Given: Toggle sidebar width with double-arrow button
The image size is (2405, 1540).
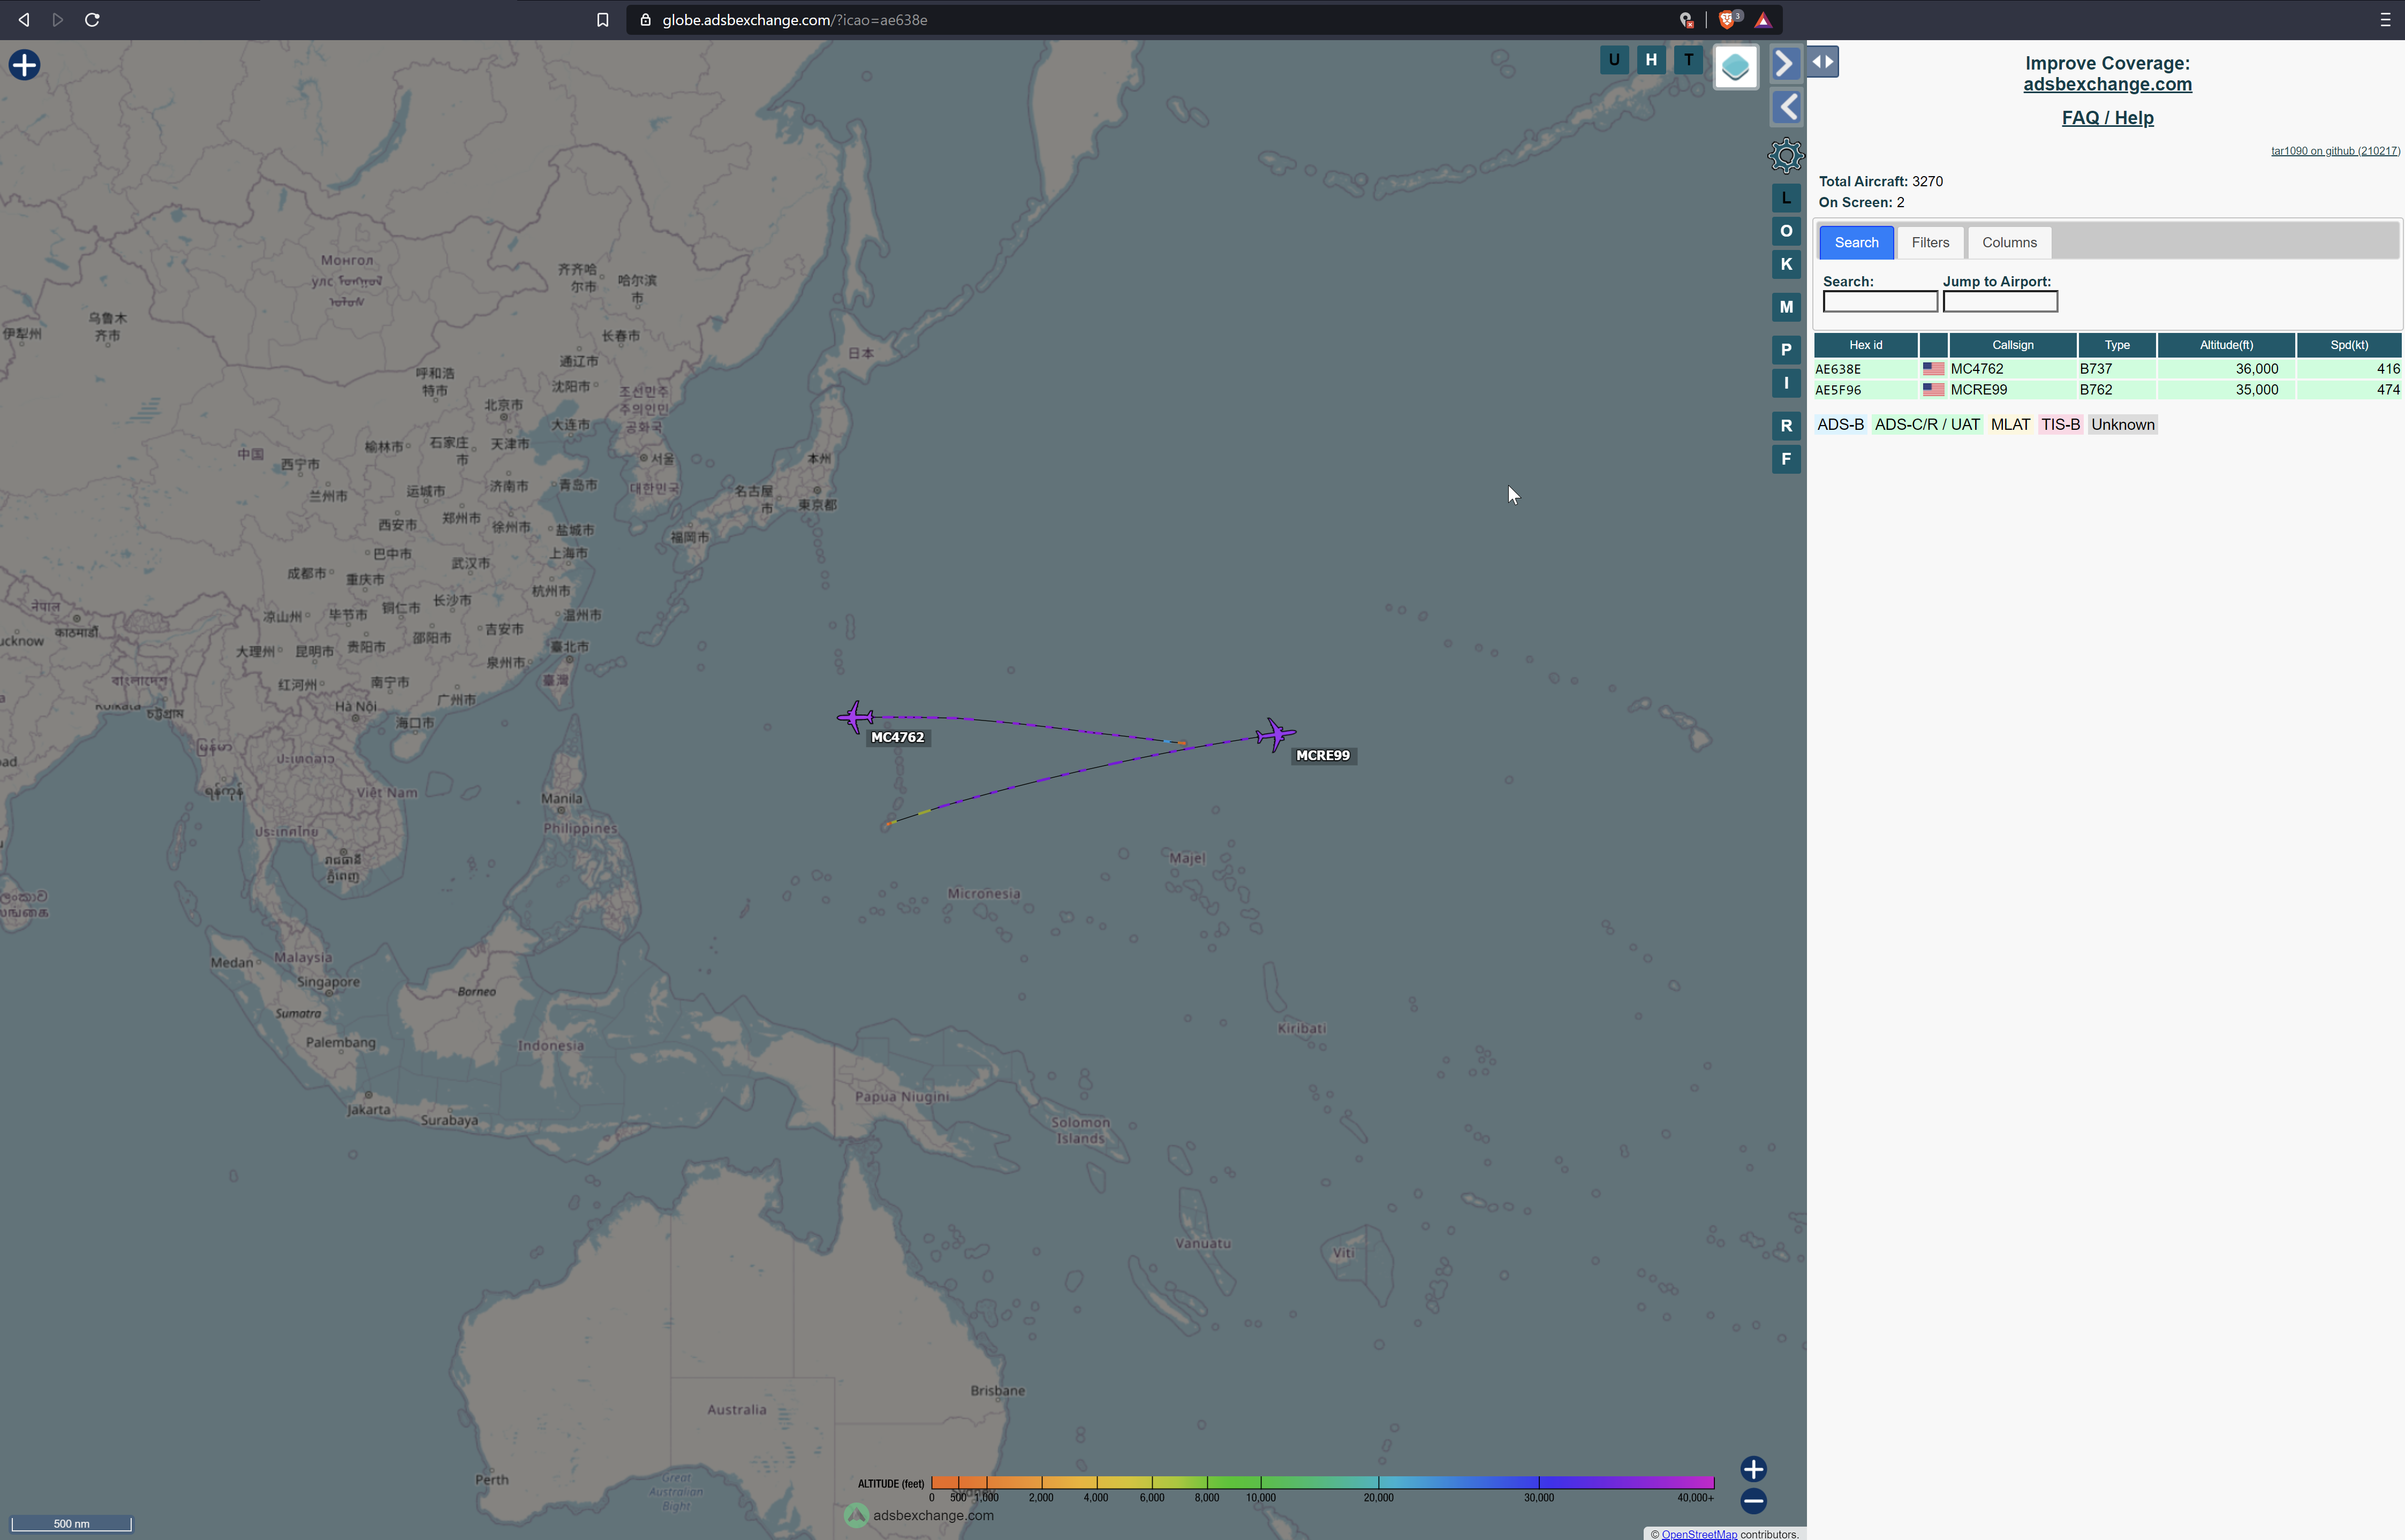Looking at the screenshot, I should tap(1822, 62).
